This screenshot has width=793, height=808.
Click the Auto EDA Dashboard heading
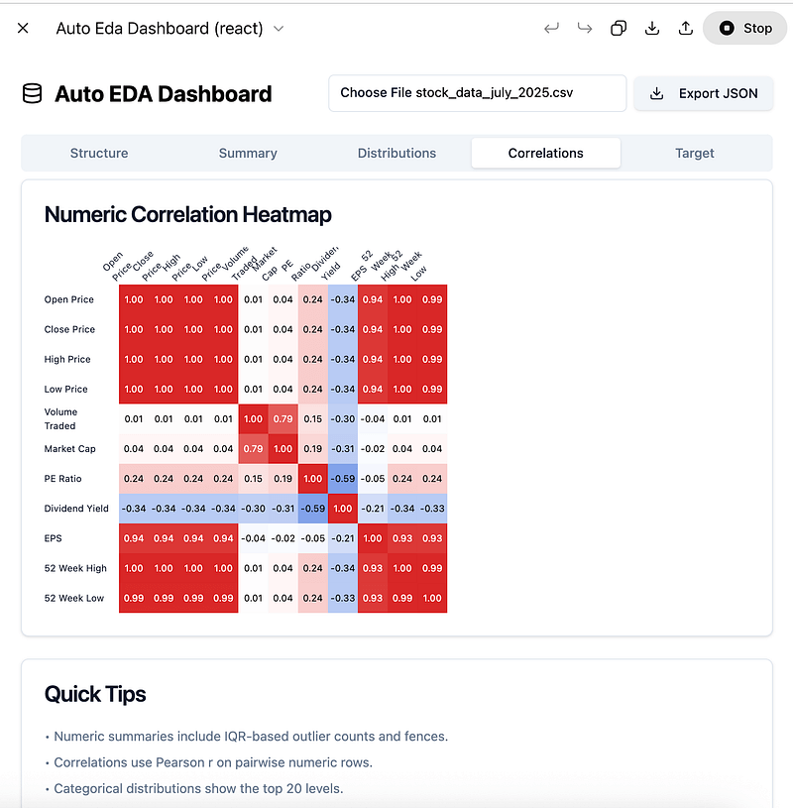[x=163, y=94]
